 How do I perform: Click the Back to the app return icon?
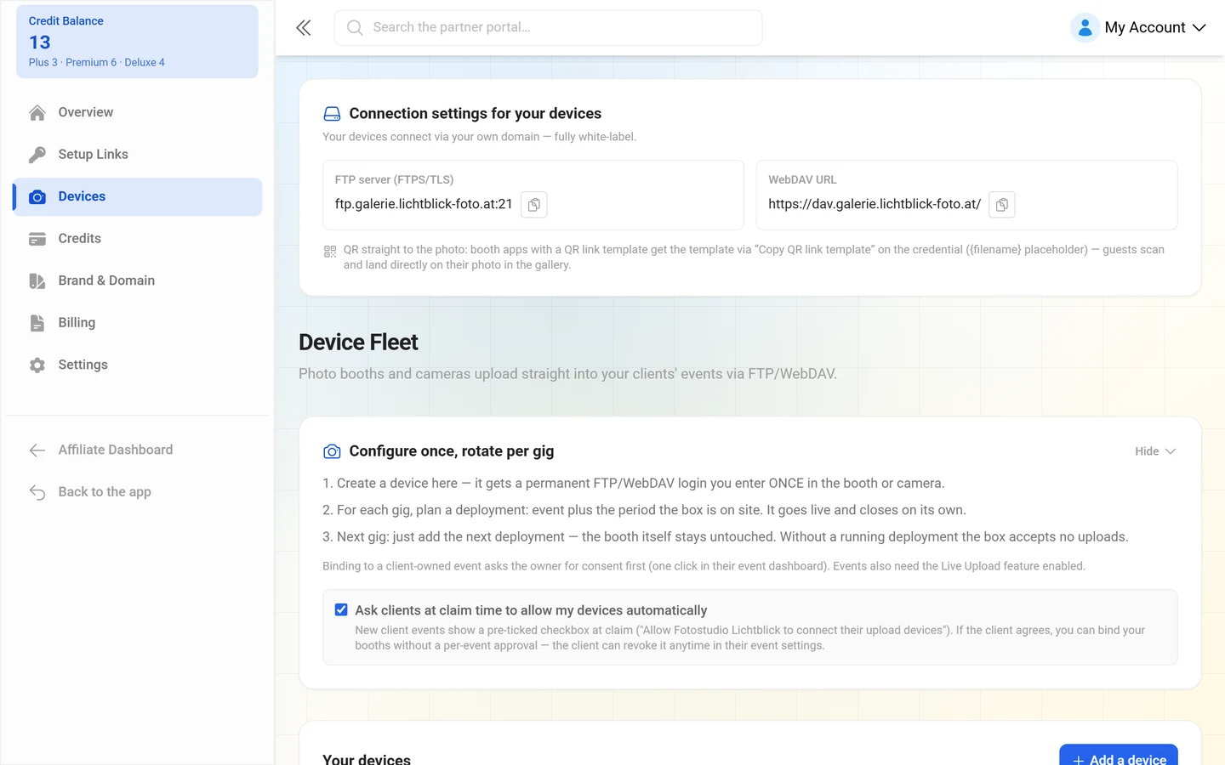(37, 492)
